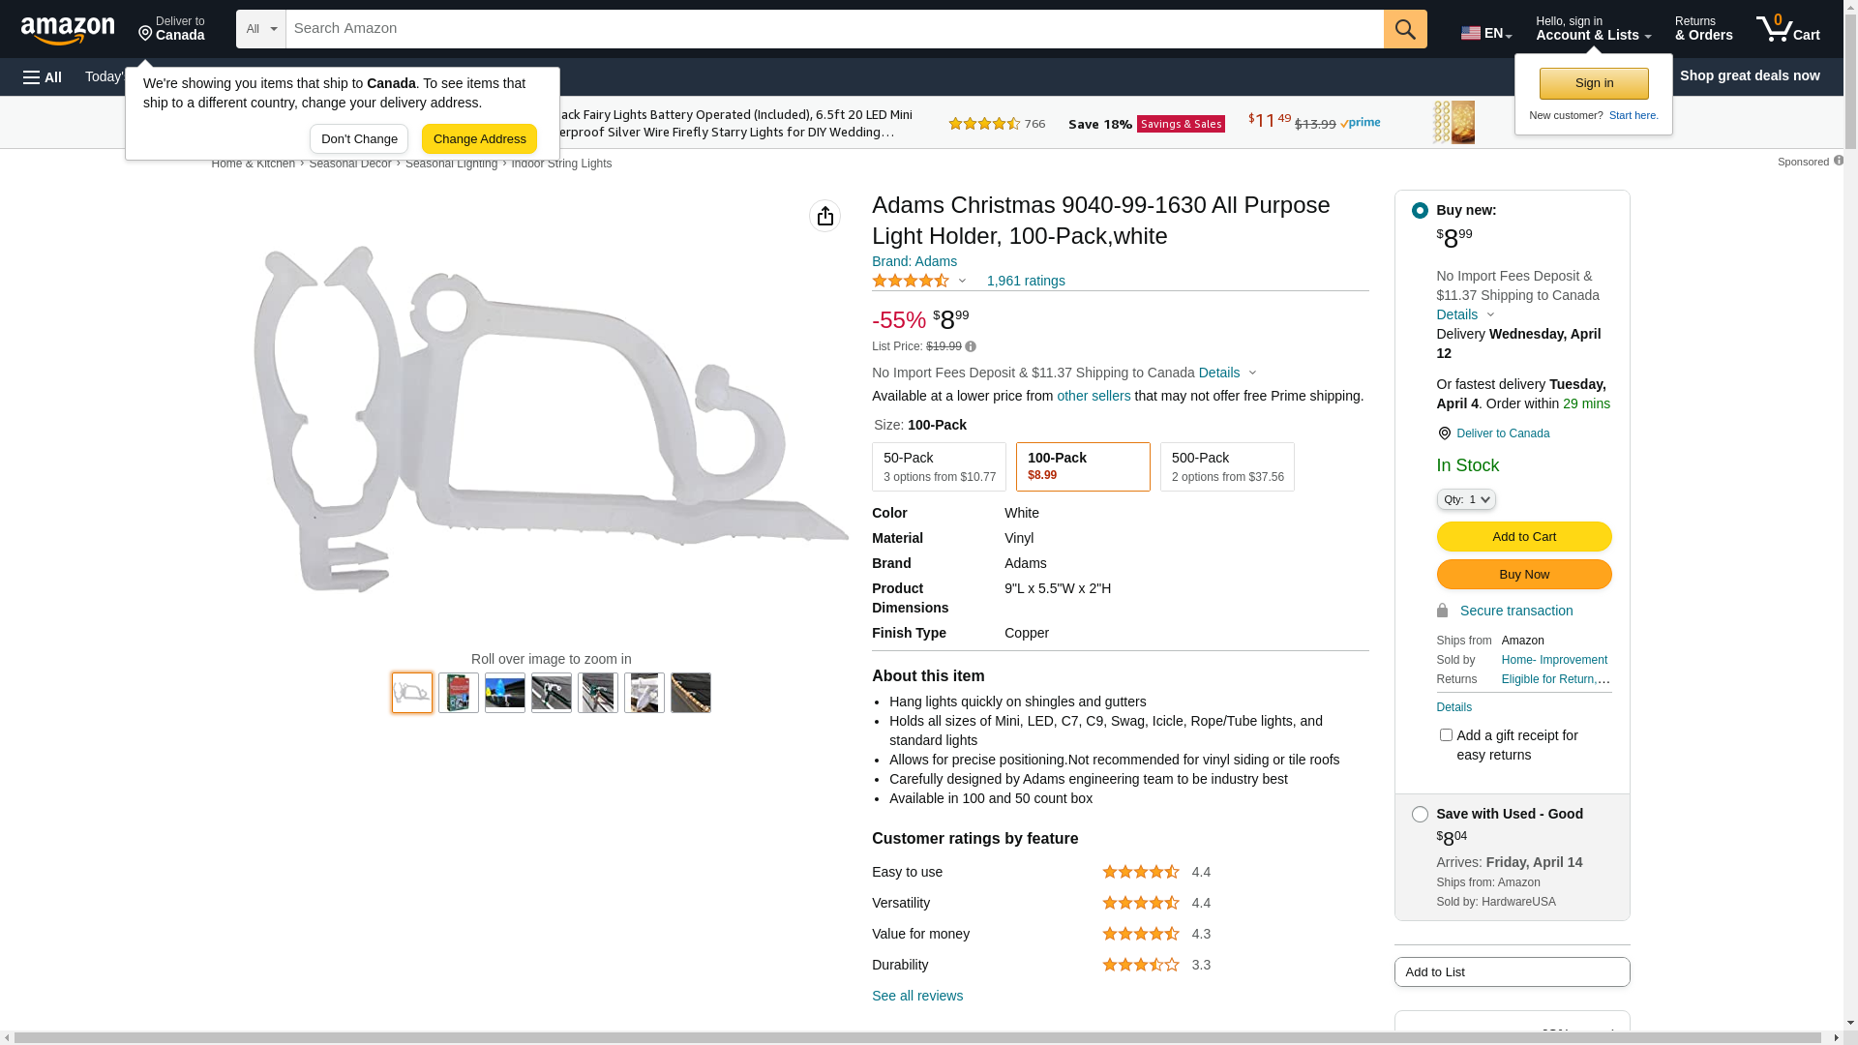1858x1045 pixels.
Task: Open the Qty quantity dropdown
Action: point(1466,499)
